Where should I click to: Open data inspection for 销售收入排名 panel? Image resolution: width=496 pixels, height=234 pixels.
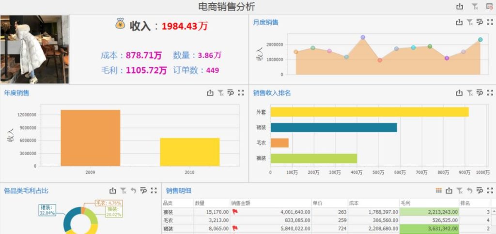[x=480, y=93]
